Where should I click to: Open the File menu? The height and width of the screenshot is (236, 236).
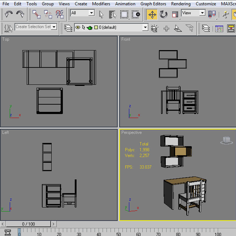(x=6, y=4)
